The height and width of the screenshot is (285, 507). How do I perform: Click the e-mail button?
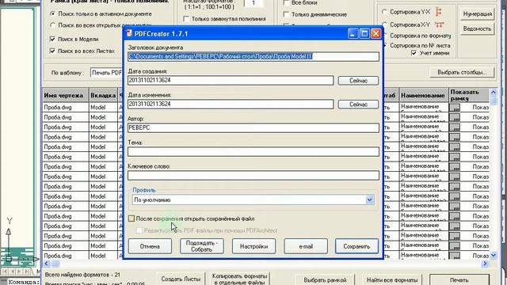tap(306, 246)
